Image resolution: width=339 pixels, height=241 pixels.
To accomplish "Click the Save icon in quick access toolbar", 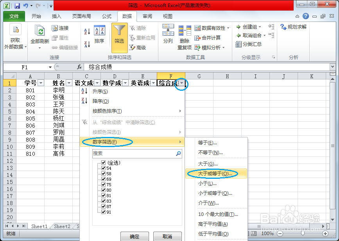I will (x=17, y=5).
